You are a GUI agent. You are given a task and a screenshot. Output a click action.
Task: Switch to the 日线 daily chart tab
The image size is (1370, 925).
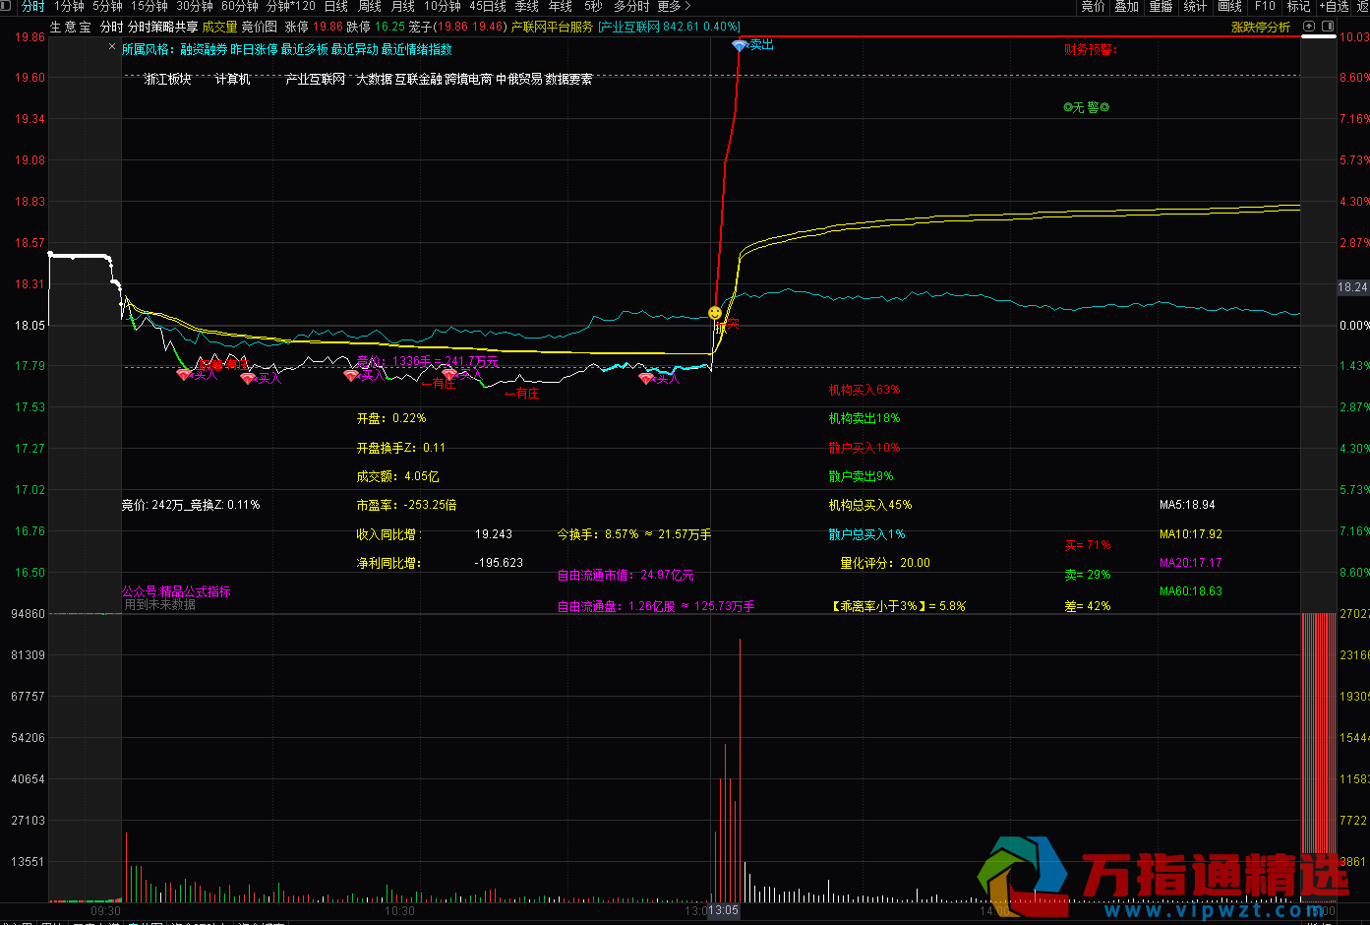pyautogui.click(x=336, y=7)
